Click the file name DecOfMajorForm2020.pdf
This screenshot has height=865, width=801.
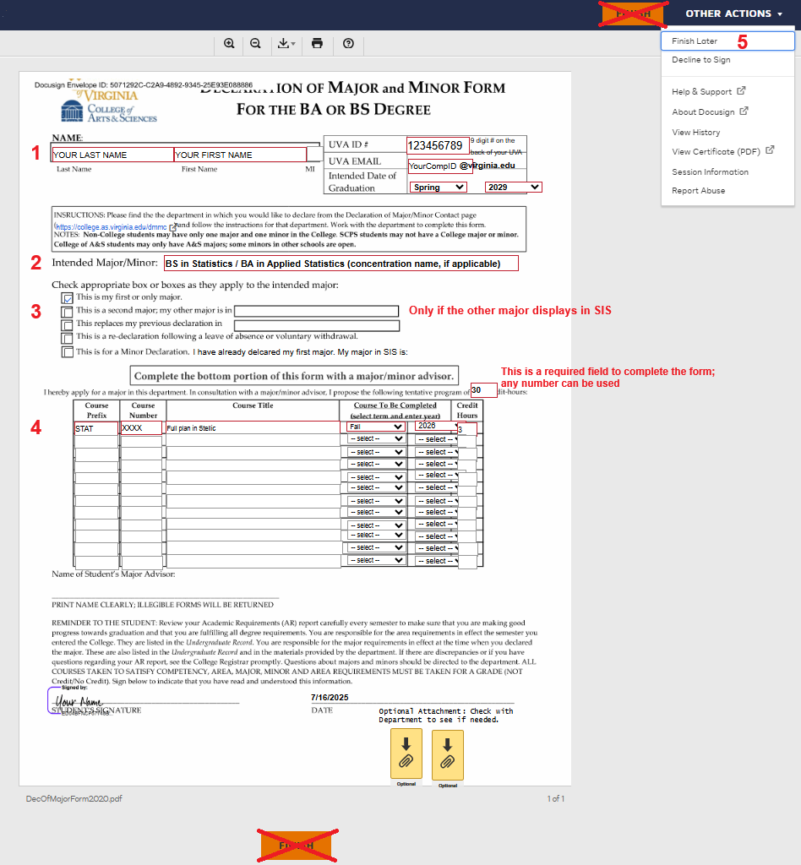(74, 799)
